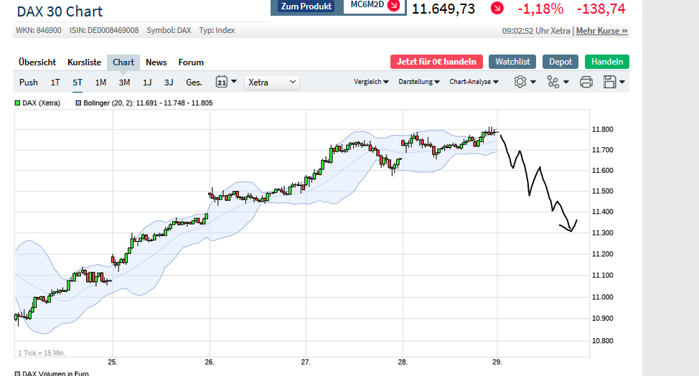Save the chart using floppy disk icon
Image resolution: width=699 pixels, height=376 pixels.
(x=615, y=82)
